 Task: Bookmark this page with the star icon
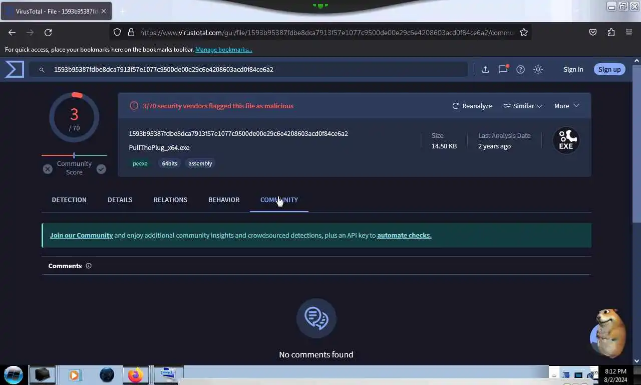tap(524, 32)
